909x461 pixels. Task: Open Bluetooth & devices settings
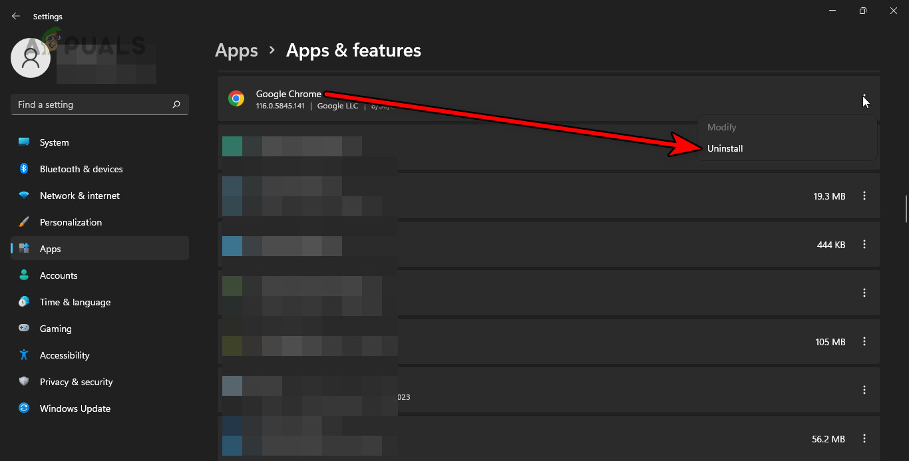click(x=81, y=168)
